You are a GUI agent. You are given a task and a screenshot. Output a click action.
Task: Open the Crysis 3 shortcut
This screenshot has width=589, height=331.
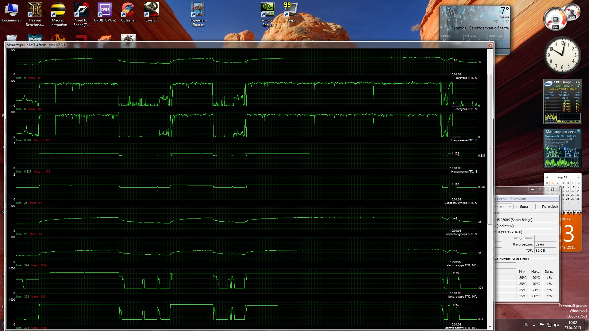[x=151, y=10]
